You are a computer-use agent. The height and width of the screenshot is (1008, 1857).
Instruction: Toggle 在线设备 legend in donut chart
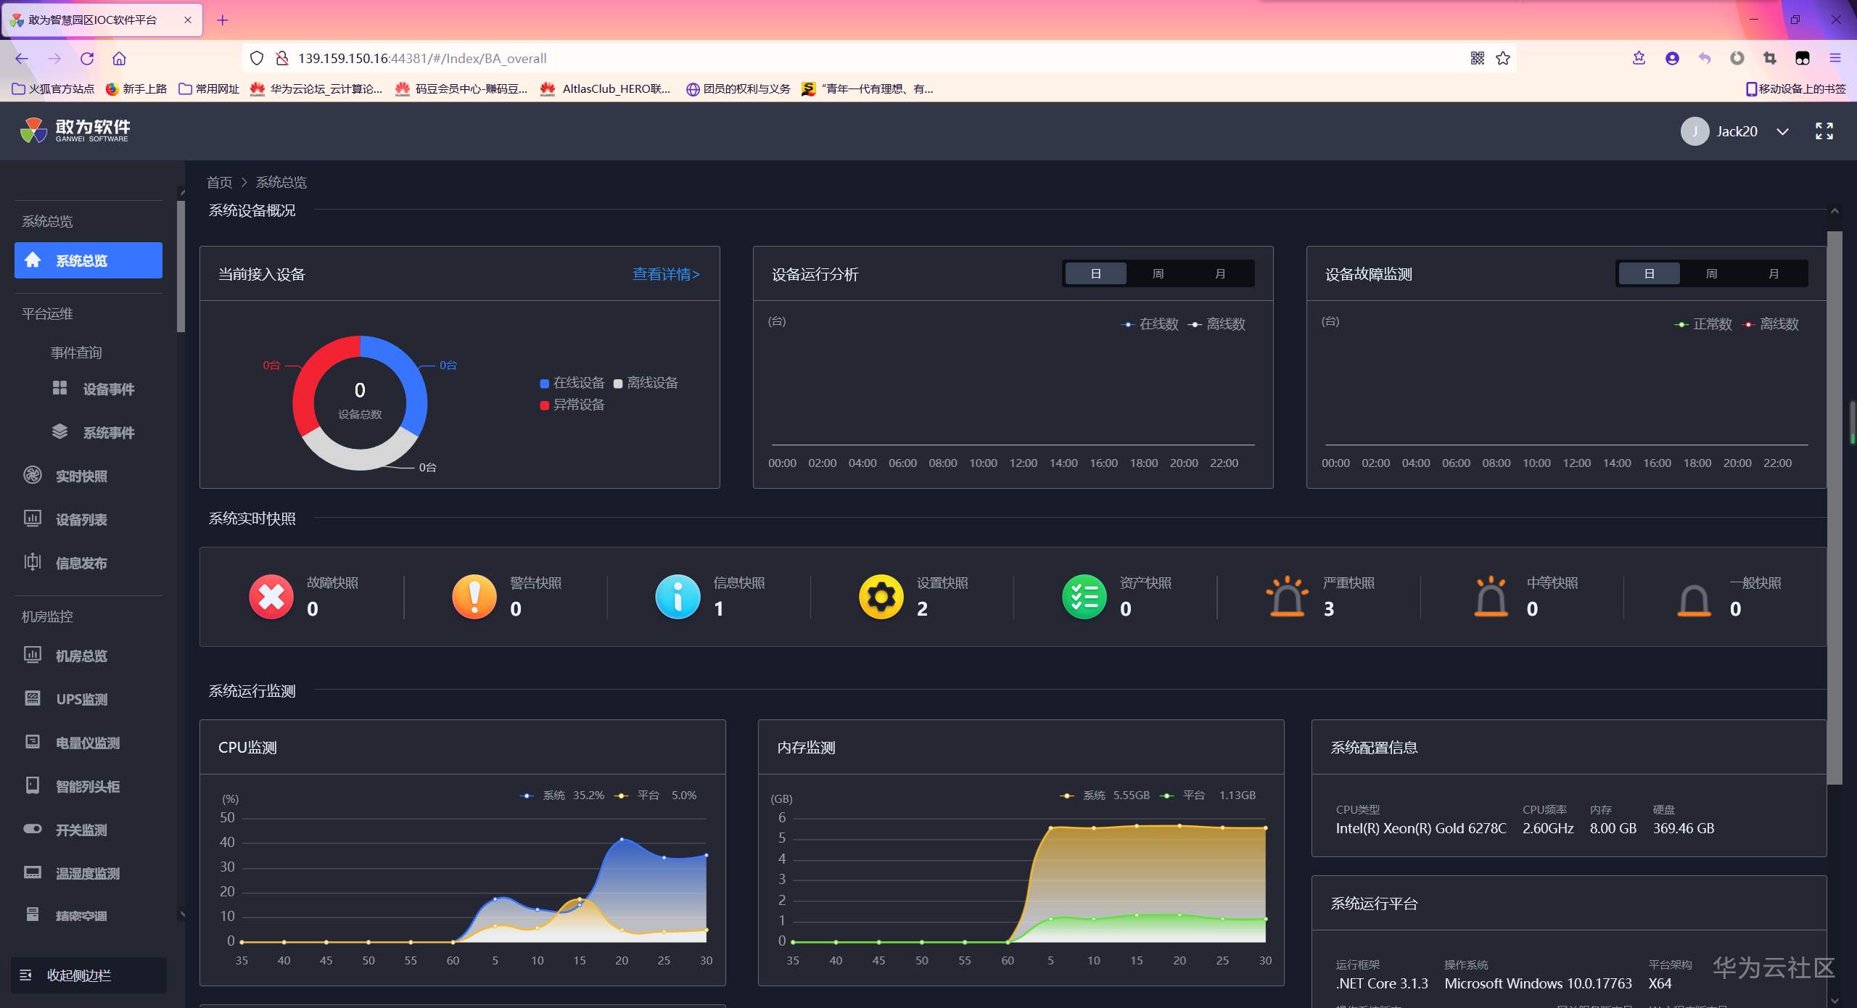[572, 383]
